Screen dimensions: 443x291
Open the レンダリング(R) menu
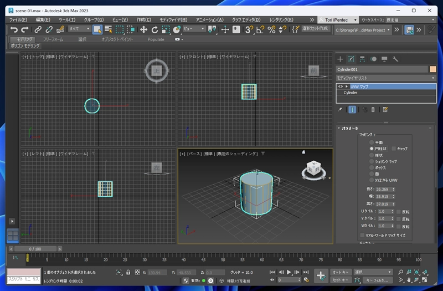[x=281, y=20]
